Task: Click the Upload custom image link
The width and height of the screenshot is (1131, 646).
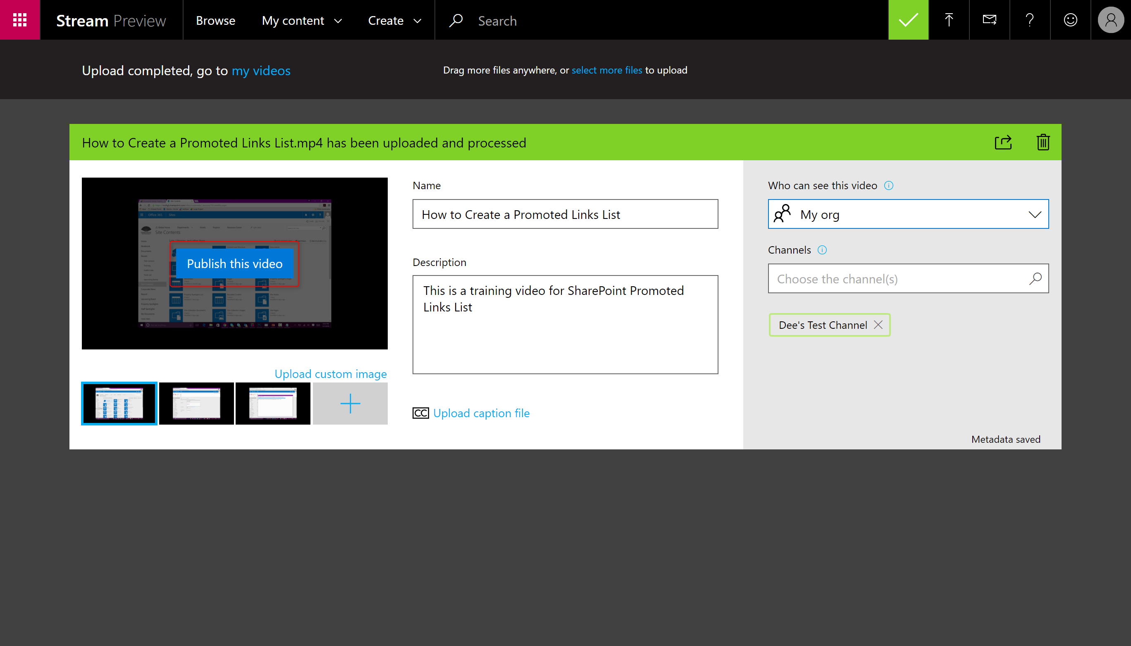Action: (330, 373)
